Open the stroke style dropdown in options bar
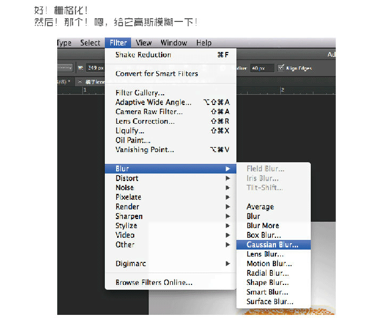 [x=65, y=67]
